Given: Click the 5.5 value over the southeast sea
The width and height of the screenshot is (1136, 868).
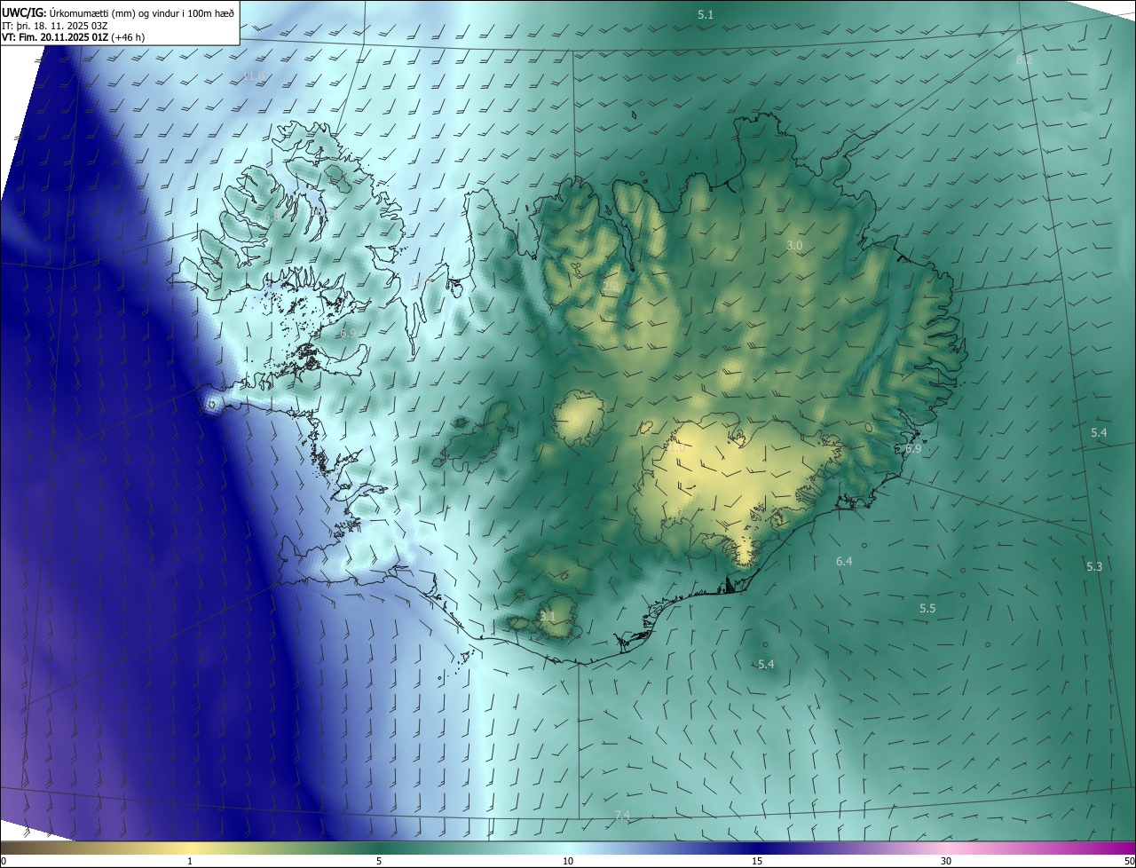Looking at the screenshot, I should (x=927, y=608).
